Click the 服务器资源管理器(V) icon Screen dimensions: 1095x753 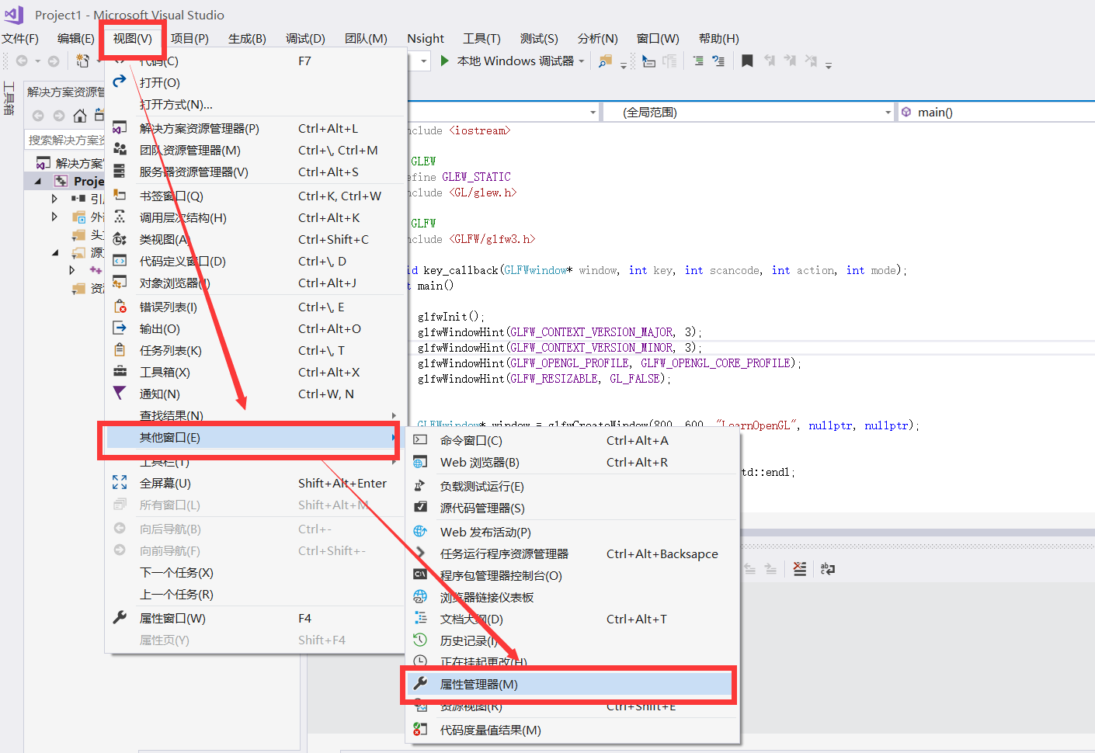120,171
